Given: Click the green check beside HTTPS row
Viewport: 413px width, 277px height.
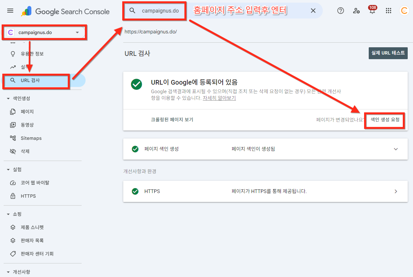Looking at the screenshot, I should 135,191.
